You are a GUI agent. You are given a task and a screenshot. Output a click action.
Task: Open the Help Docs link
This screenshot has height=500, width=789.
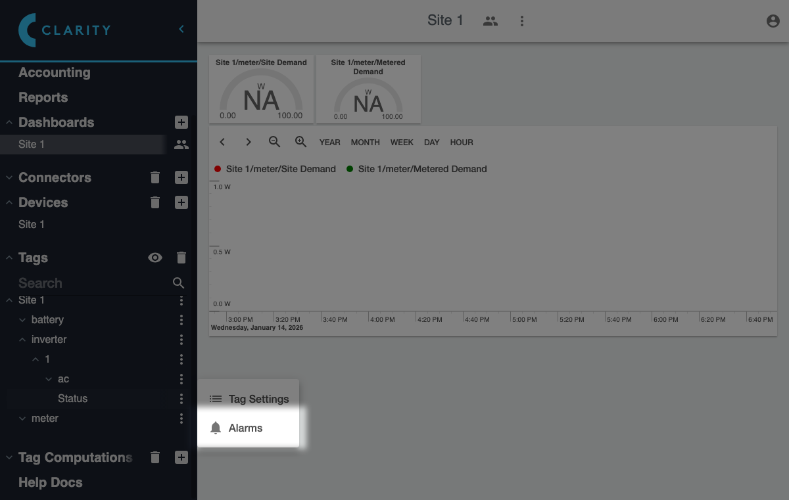51,482
